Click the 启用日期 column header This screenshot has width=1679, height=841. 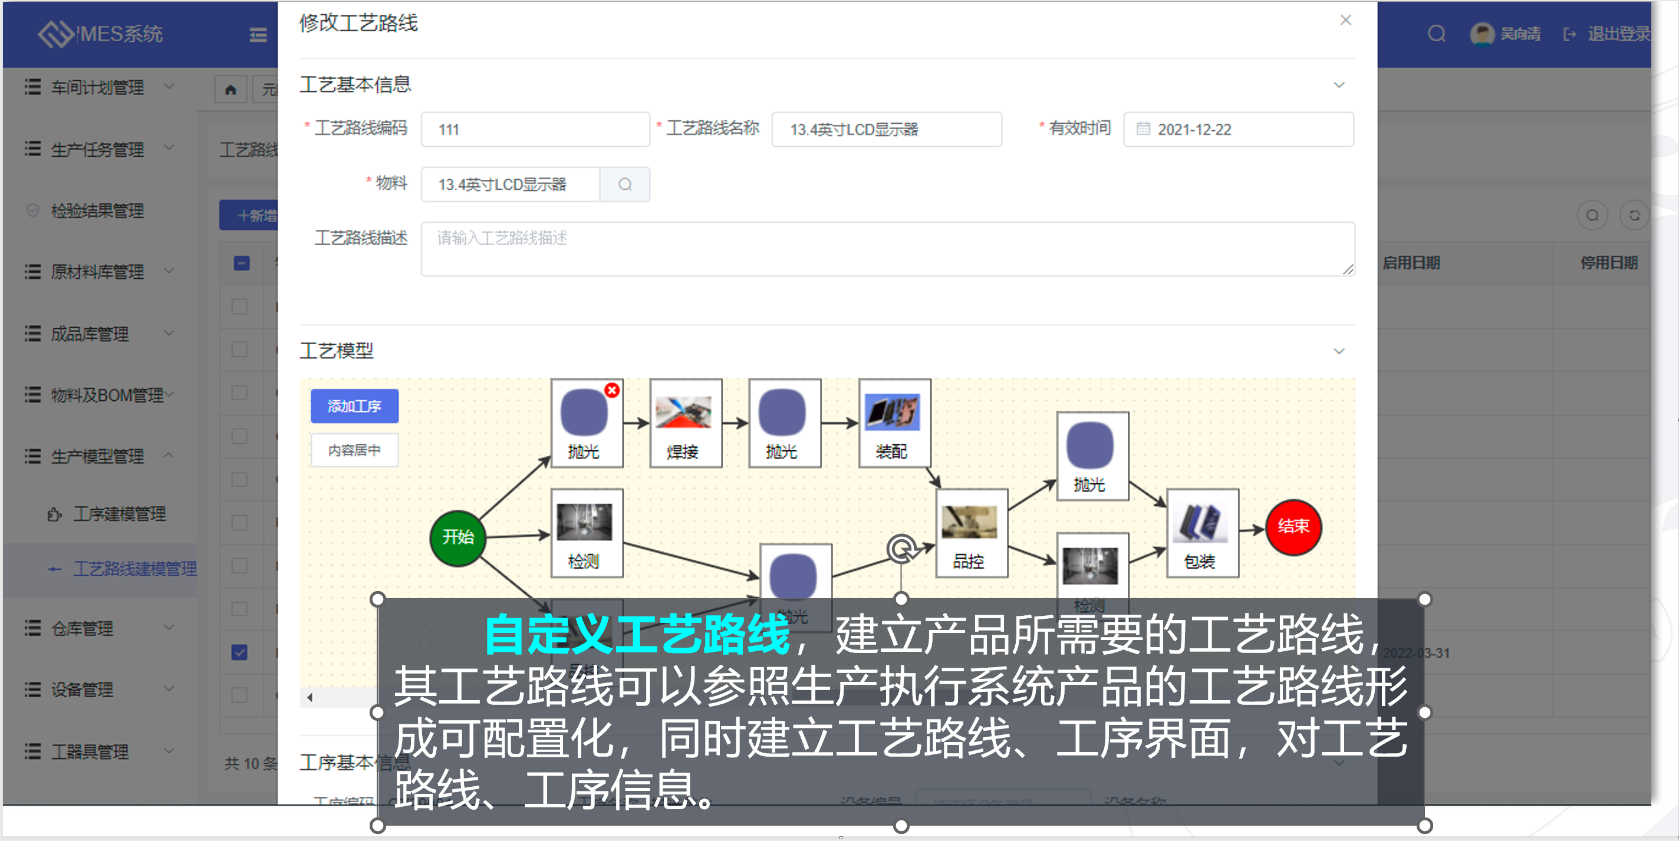coord(1412,263)
